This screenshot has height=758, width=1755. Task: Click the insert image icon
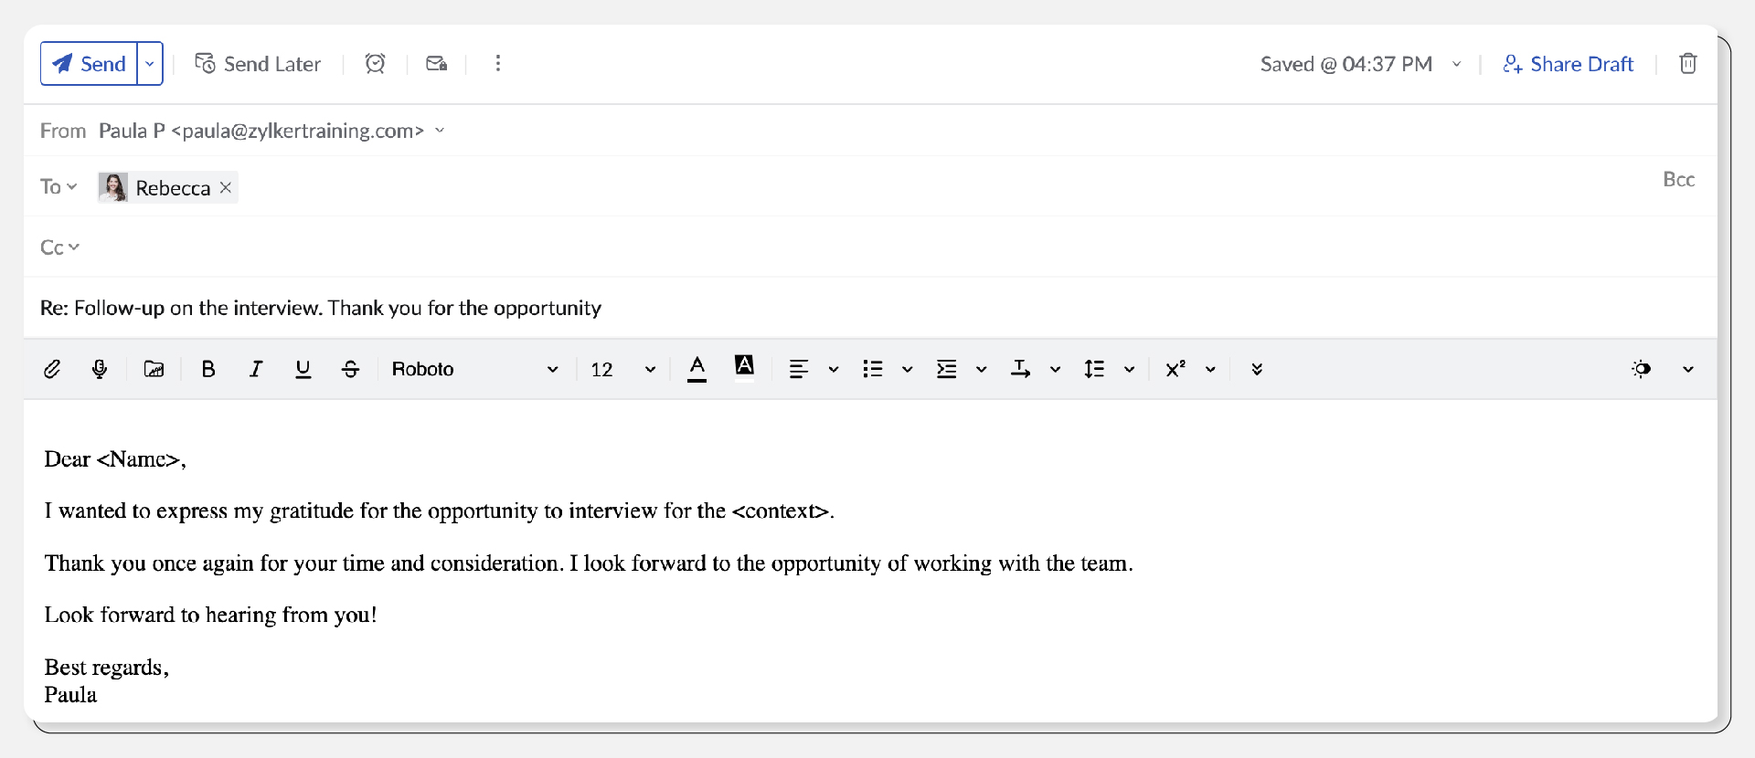pos(154,369)
